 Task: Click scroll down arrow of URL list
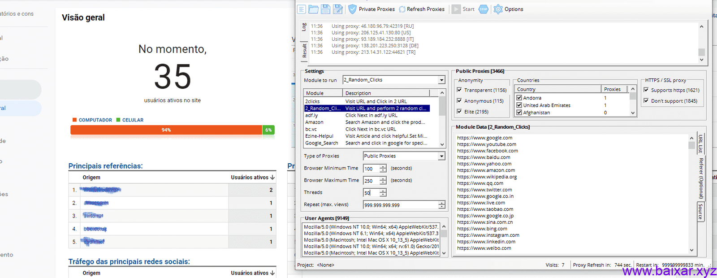point(691,250)
